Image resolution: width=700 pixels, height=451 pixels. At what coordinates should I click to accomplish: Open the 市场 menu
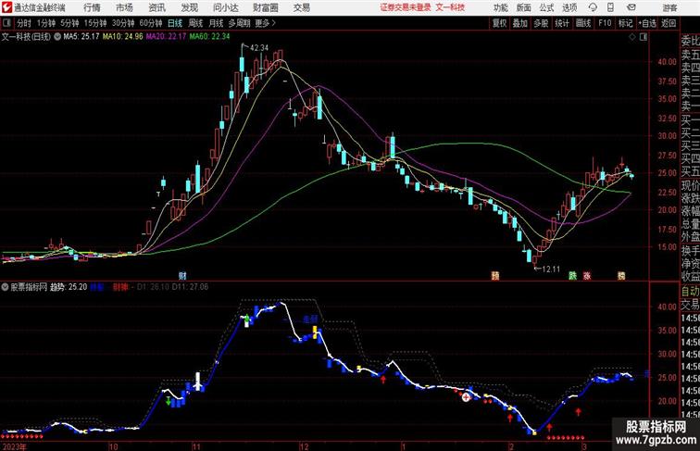click(124, 7)
